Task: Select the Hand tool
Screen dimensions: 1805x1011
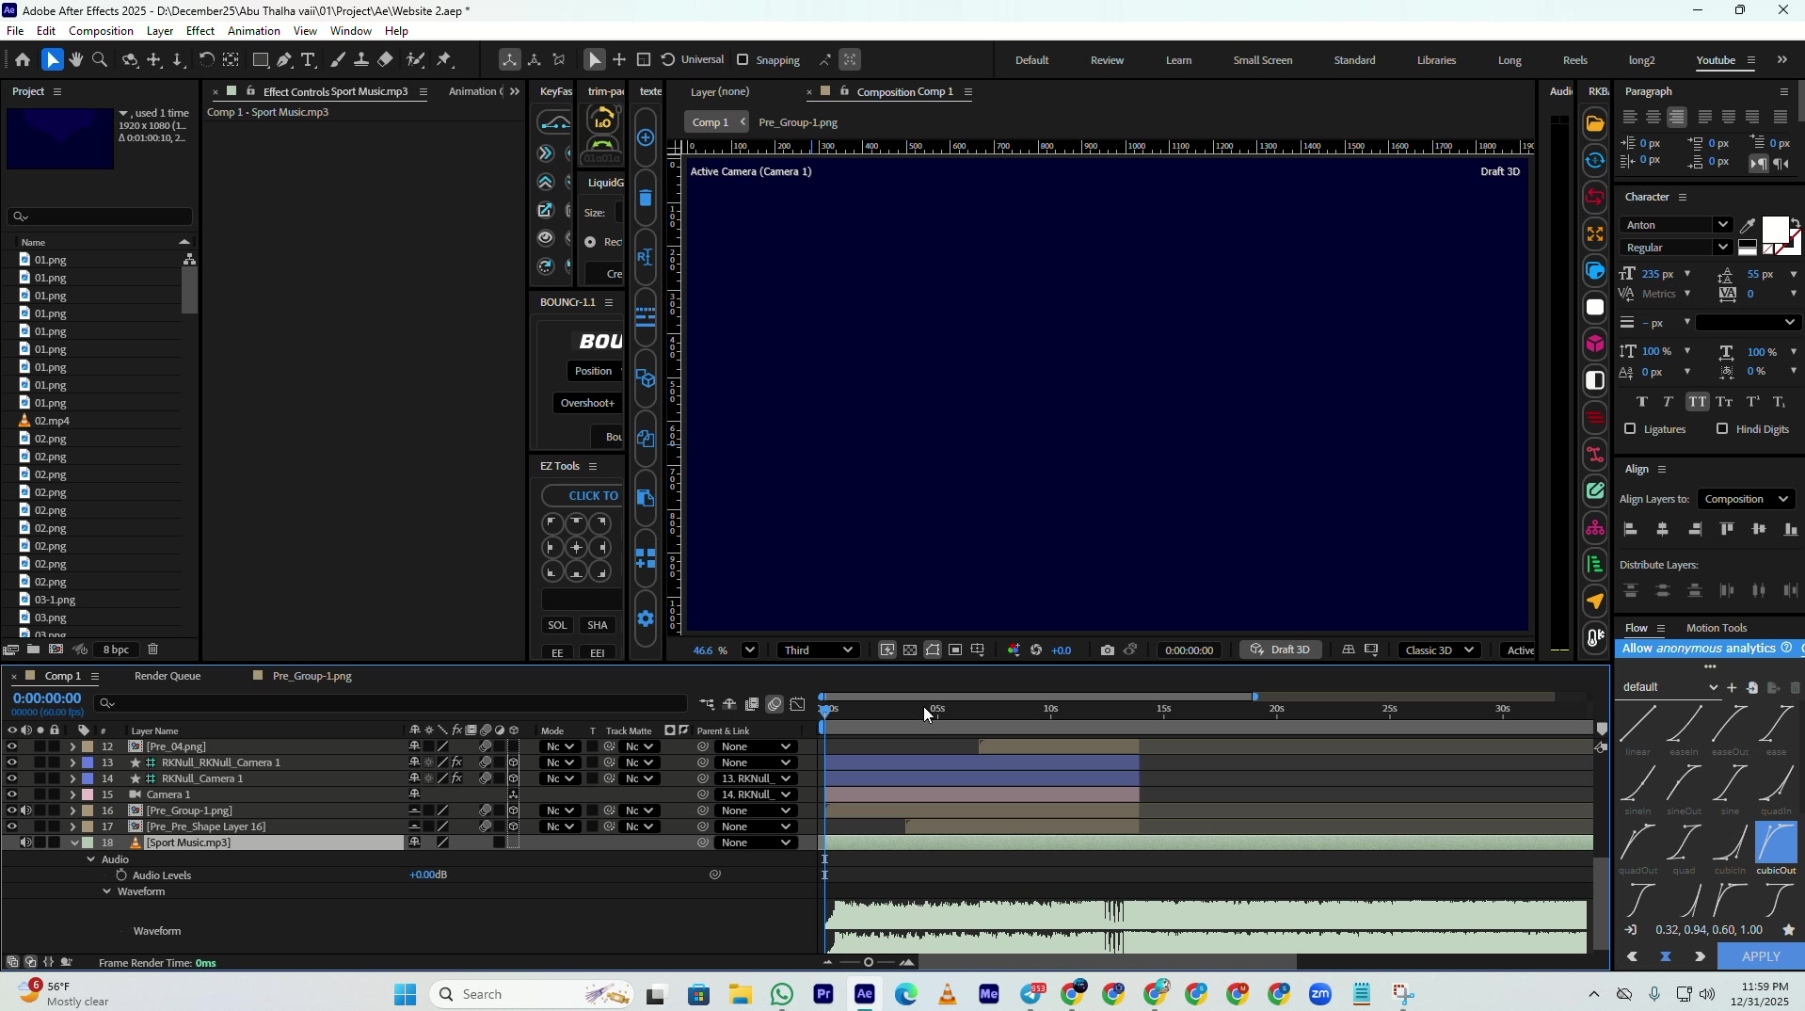Action: tap(75, 60)
